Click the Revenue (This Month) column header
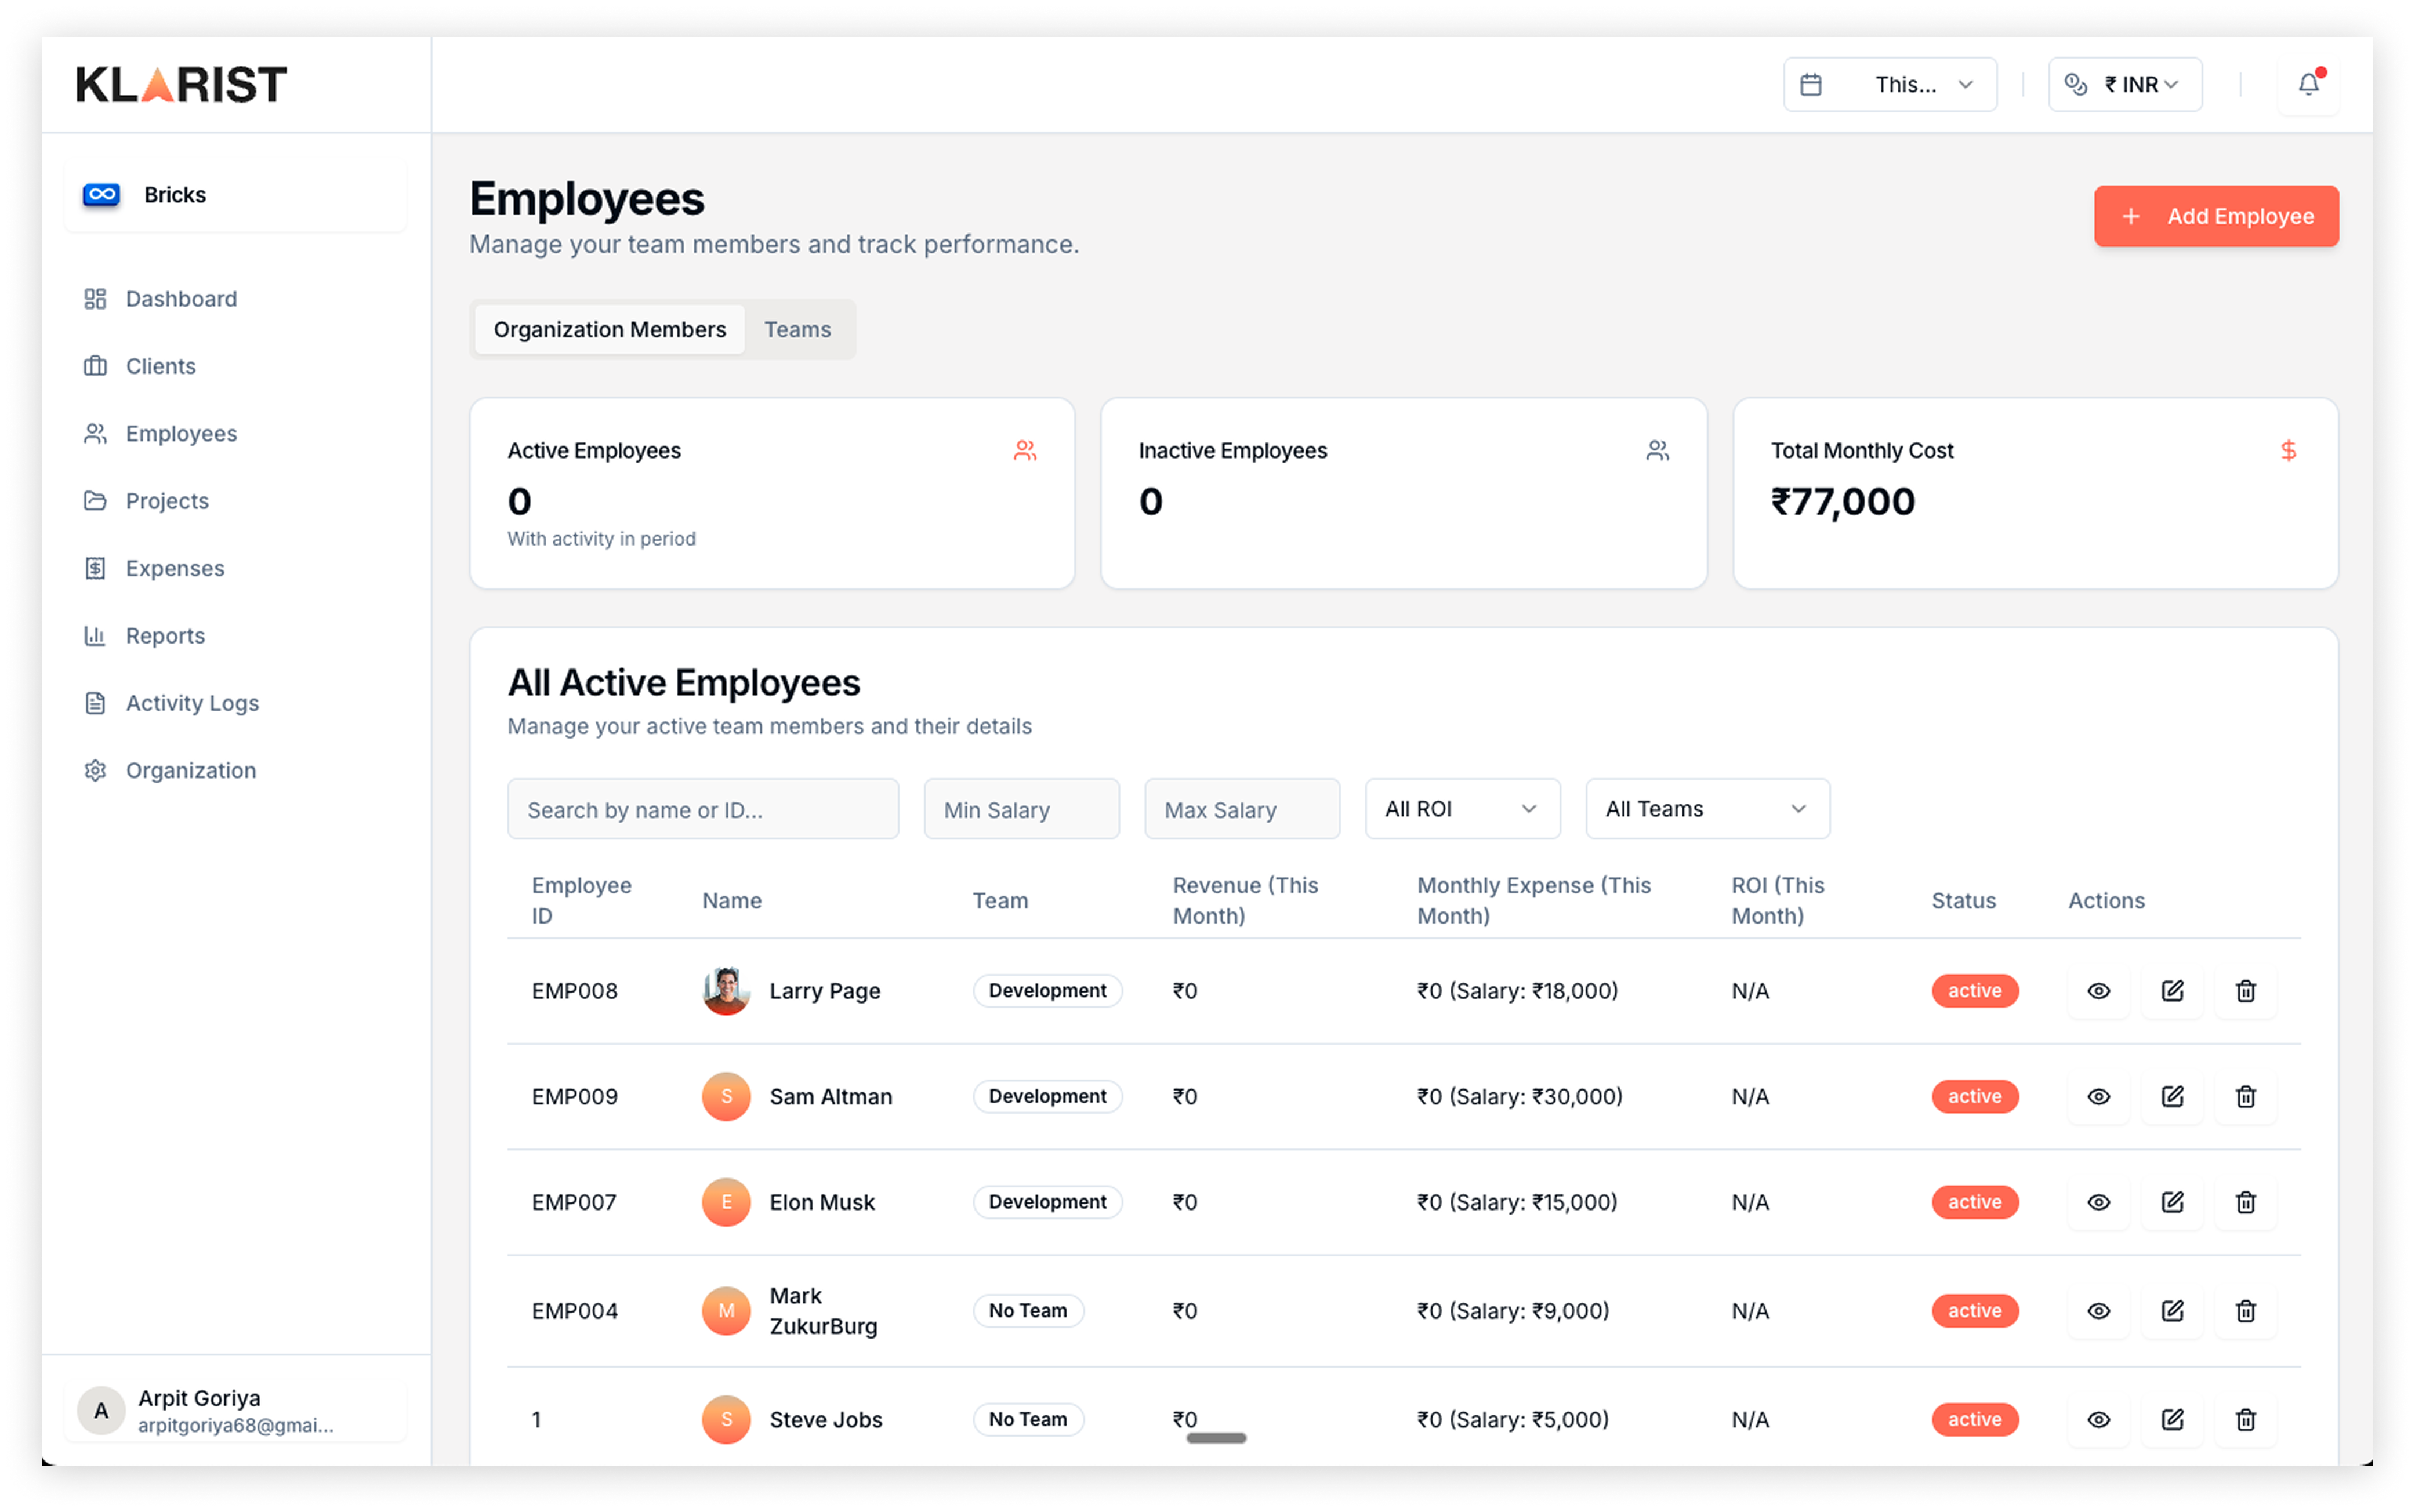Screen dimensions: 2415x1512 pos(1246,901)
